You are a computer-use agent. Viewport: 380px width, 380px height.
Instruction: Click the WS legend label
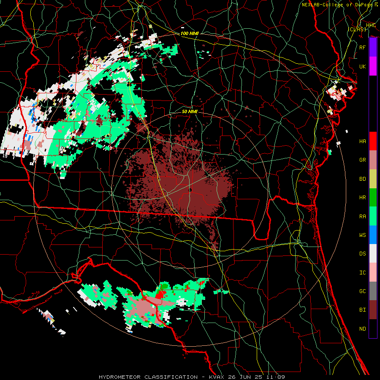click(363, 235)
